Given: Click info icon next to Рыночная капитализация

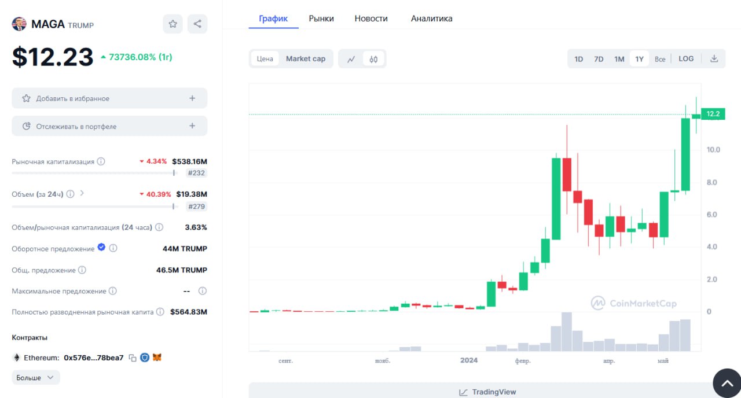Looking at the screenshot, I should 101,161.
